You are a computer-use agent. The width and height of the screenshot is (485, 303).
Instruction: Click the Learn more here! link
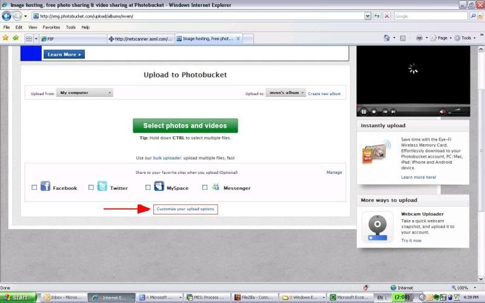pos(418,177)
